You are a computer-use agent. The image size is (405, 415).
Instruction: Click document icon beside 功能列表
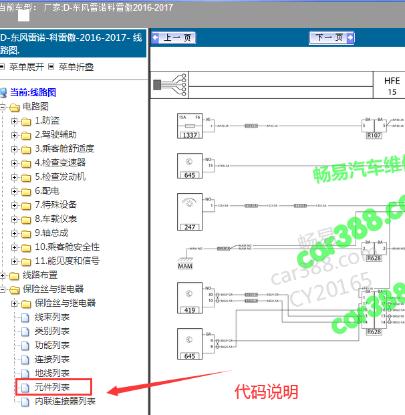pos(25,345)
